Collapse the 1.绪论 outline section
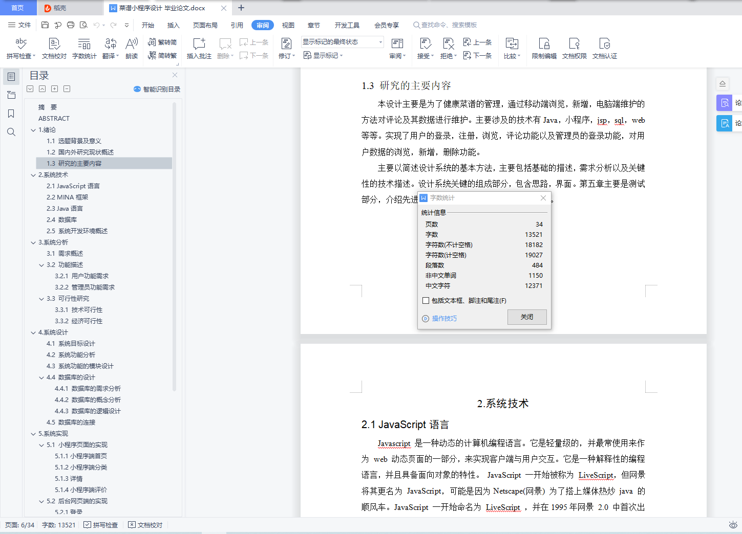Screen dimensions: 742x534 point(33,130)
